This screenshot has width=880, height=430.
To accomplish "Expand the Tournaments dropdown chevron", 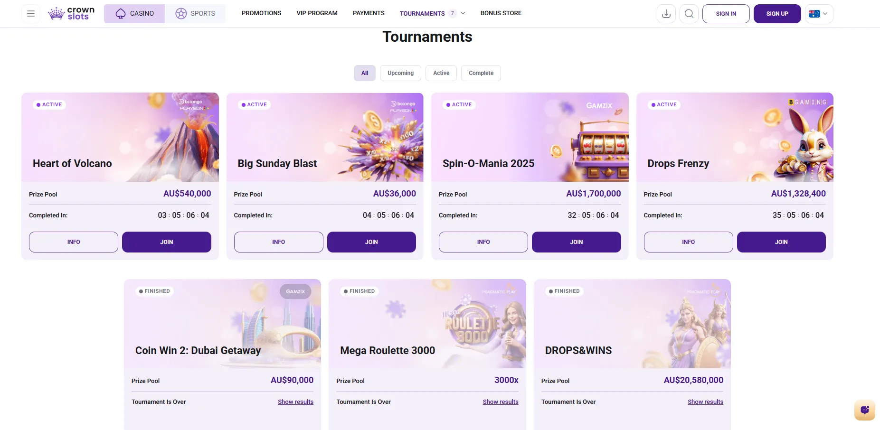I will (463, 13).
